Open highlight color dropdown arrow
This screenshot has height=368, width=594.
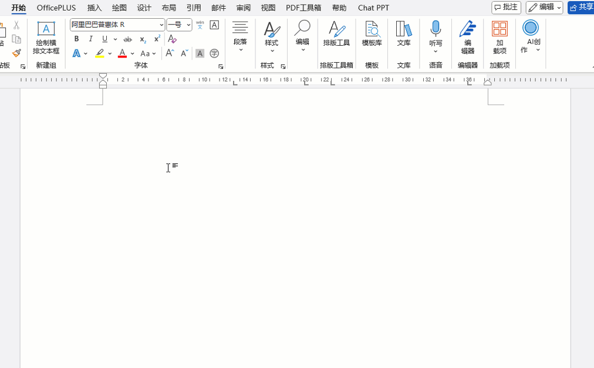[110, 53]
